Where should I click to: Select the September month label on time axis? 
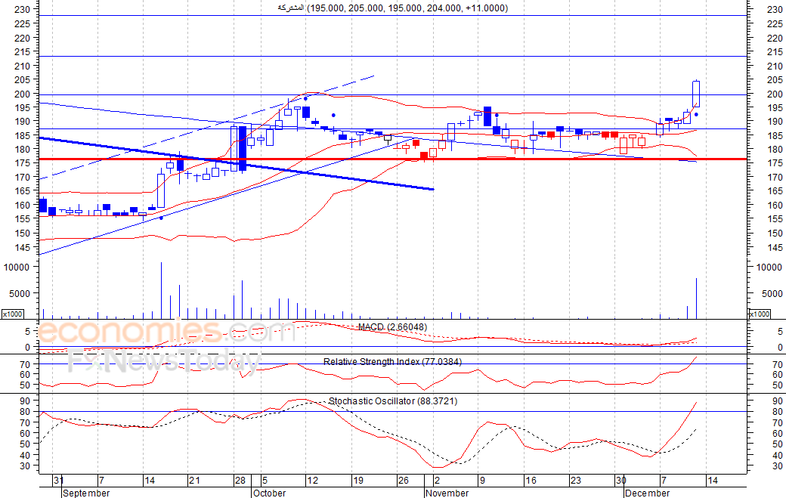pos(86,493)
